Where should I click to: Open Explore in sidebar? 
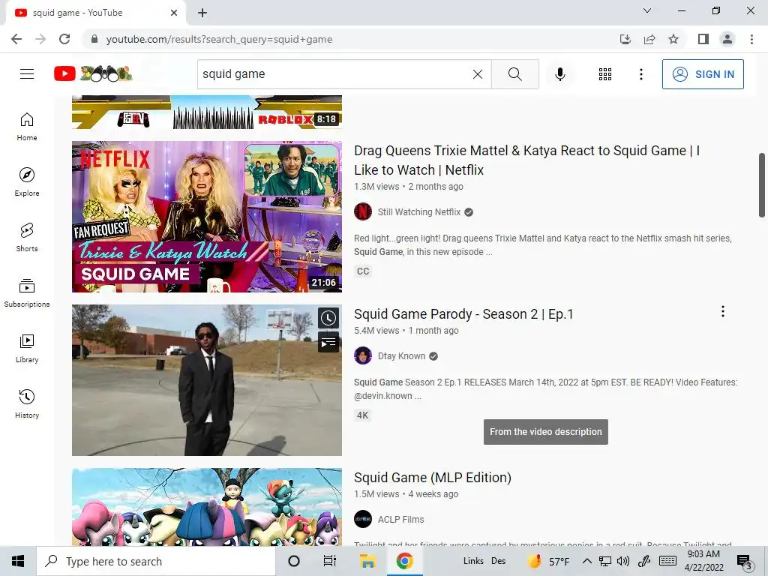pos(27,181)
